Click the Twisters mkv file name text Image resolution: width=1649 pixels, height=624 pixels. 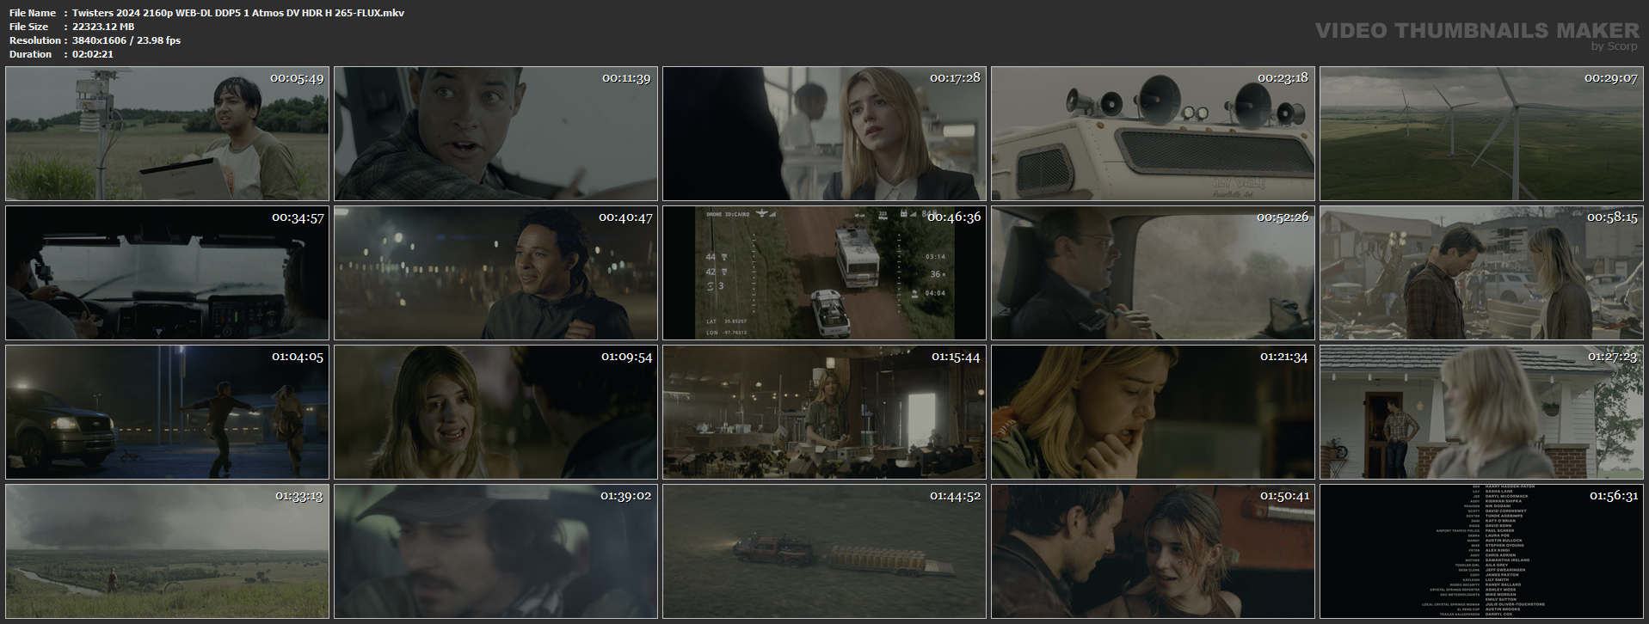click(x=238, y=13)
